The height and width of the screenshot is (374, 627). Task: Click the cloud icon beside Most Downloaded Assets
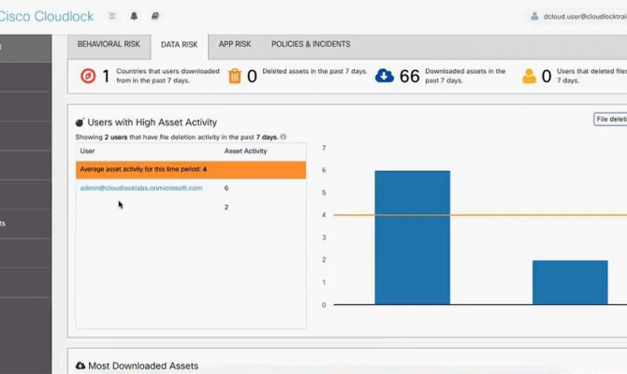[x=80, y=366]
